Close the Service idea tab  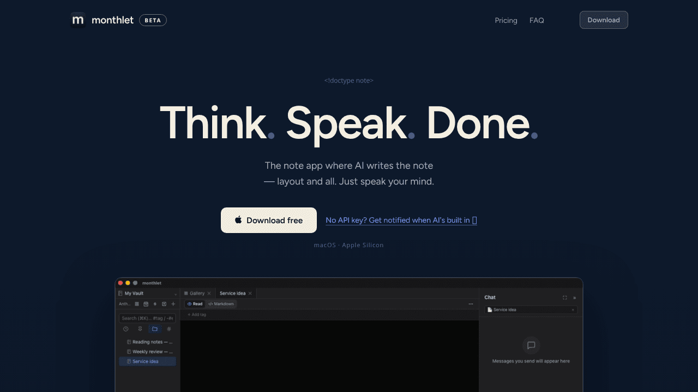(x=250, y=293)
